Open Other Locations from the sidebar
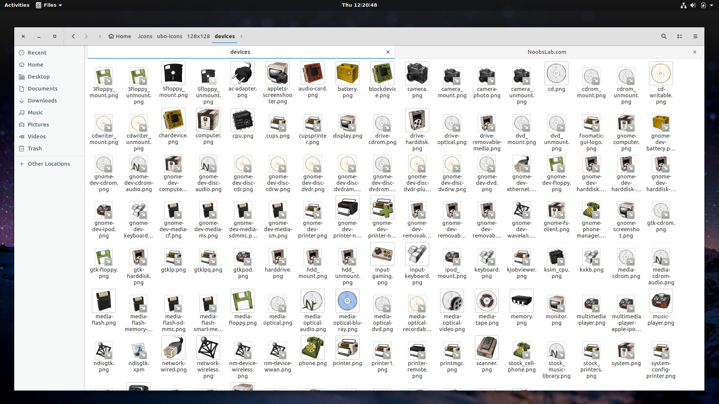 point(49,163)
